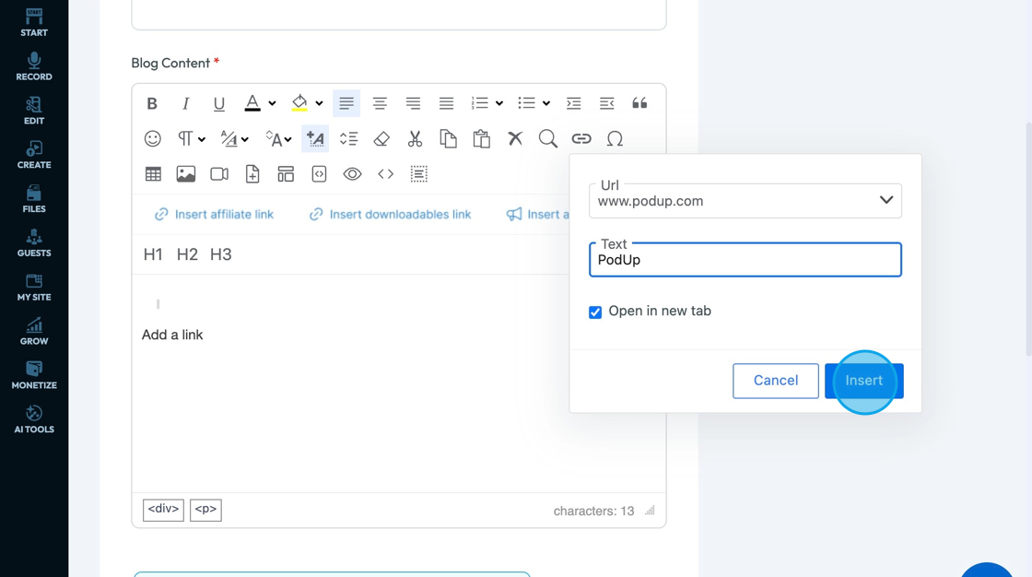Apply the yellow highlight color
1032x577 pixels.
click(299, 103)
